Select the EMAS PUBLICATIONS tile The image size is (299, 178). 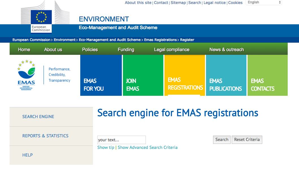(226, 75)
